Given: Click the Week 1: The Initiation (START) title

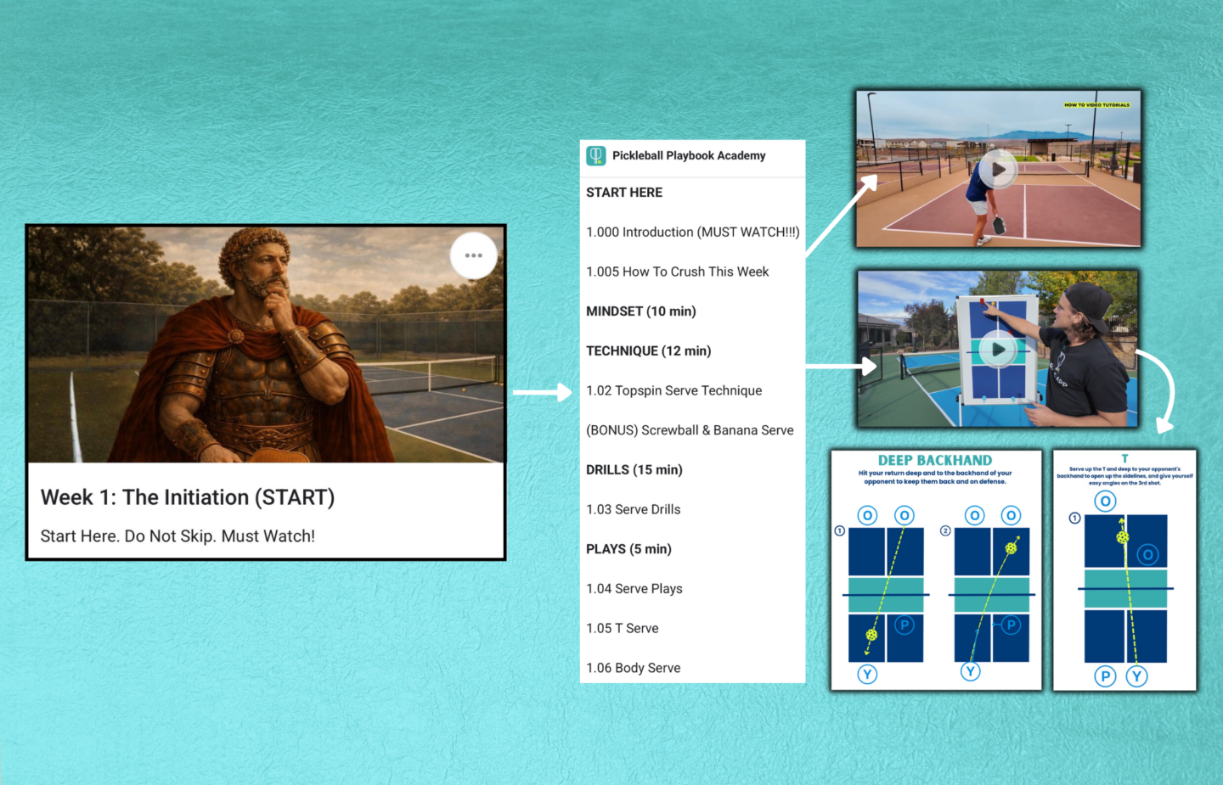Looking at the screenshot, I should pyautogui.click(x=188, y=497).
